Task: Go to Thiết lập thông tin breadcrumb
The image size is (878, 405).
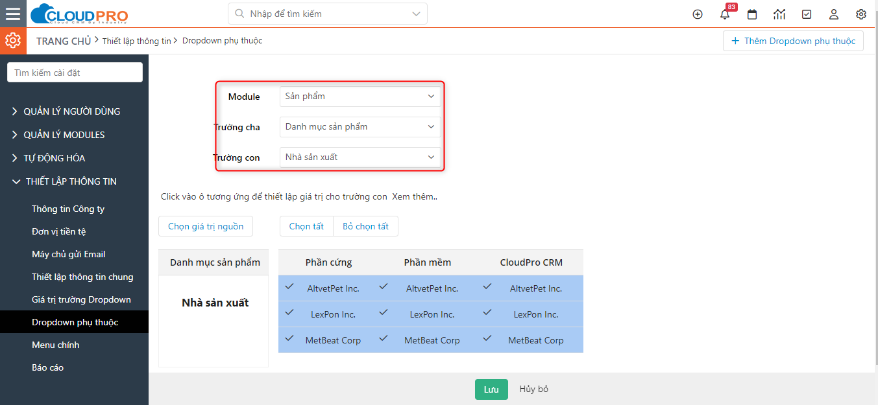Action: pyautogui.click(x=136, y=41)
